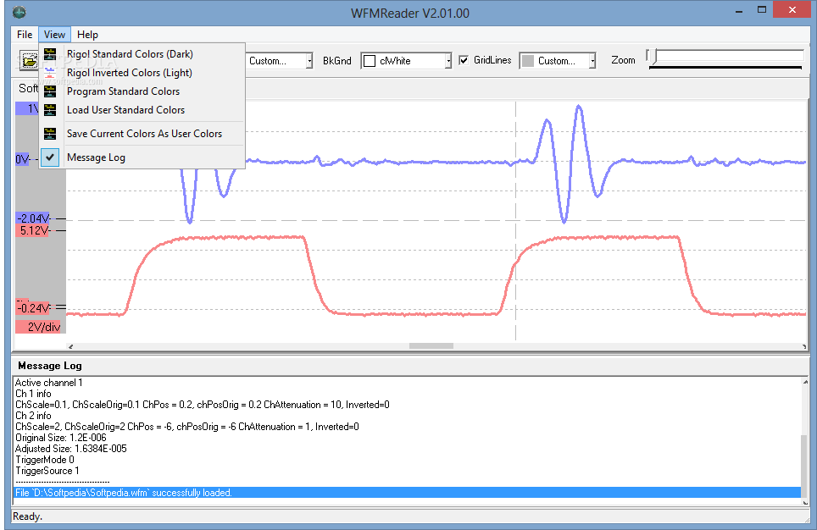
Task: Click the open file folder toolbar icon
Action: pyautogui.click(x=29, y=61)
